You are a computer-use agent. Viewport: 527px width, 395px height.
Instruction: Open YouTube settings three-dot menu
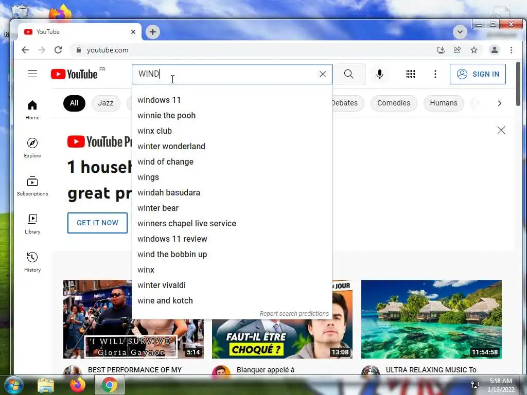click(x=435, y=74)
